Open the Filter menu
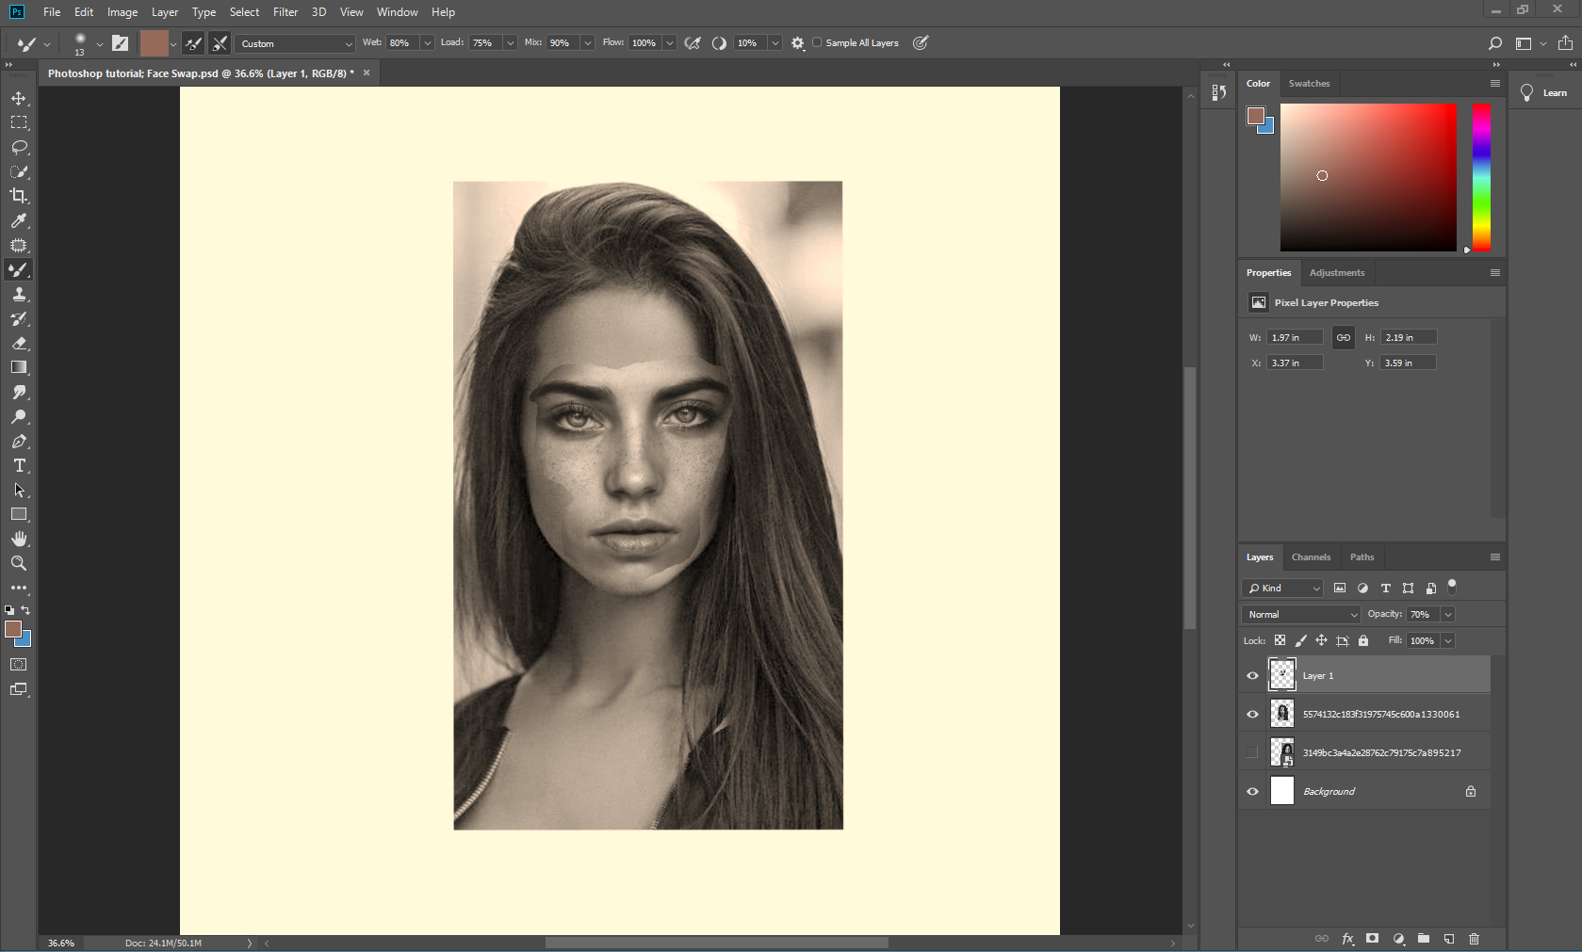The height and width of the screenshot is (952, 1582). click(285, 12)
